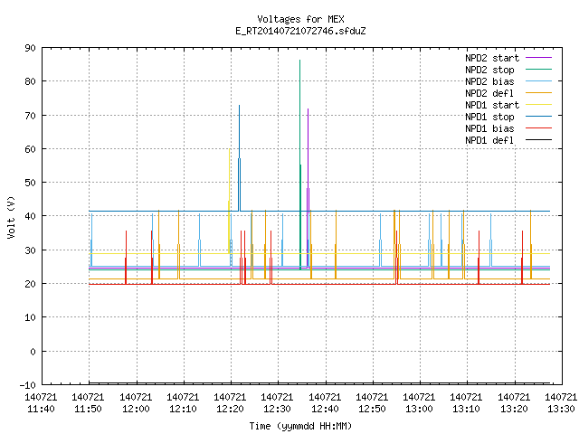Click the black NPD1 defl legend line
Image resolution: width=579 pixels, height=434 pixels.
(538, 140)
